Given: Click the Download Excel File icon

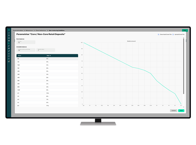Looking at the screenshot, I should click(x=158, y=35).
